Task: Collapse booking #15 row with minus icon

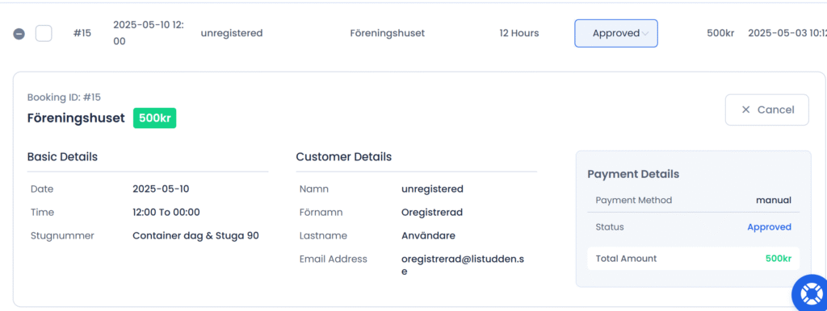Action: pyautogui.click(x=19, y=34)
